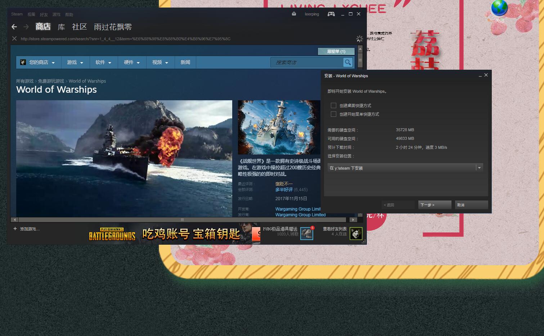Screen dimensions: 544x336
Task: Click the 褒贬不一 recent review text
Action: [x=284, y=184]
